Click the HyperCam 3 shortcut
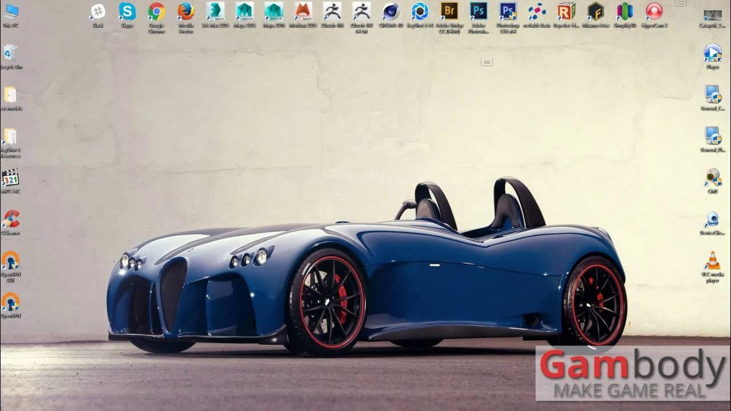Image resolution: width=731 pixels, height=411 pixels. (654, 12)
